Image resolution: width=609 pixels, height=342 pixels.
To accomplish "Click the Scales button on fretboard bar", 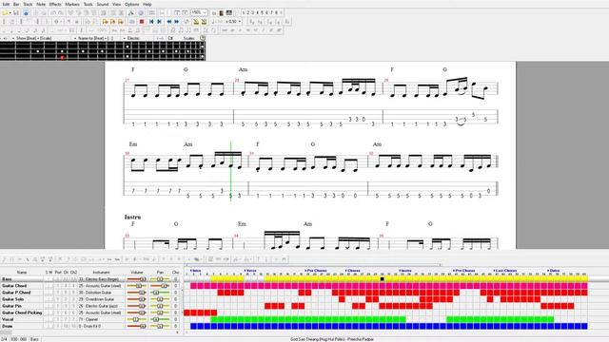I will click(189, 38).
